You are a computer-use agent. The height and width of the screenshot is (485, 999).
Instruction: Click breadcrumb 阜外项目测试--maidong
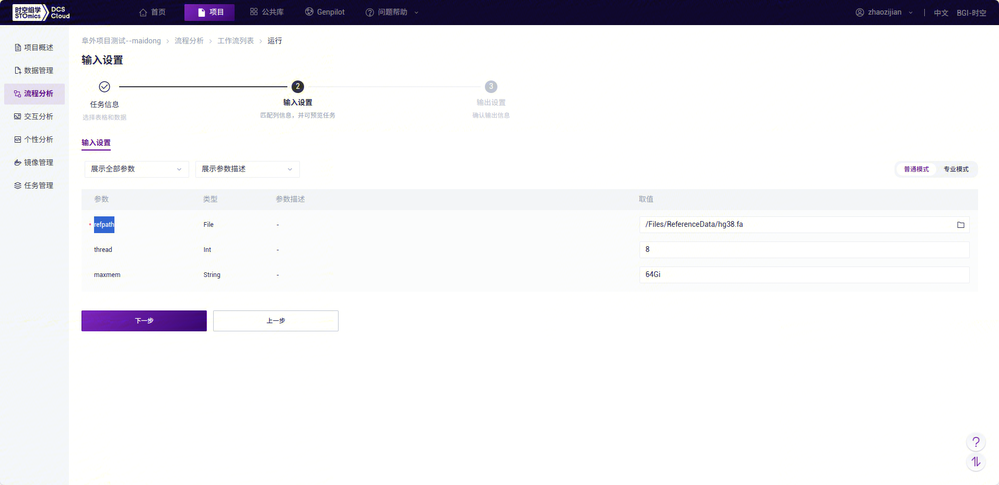tap(121, 41)
